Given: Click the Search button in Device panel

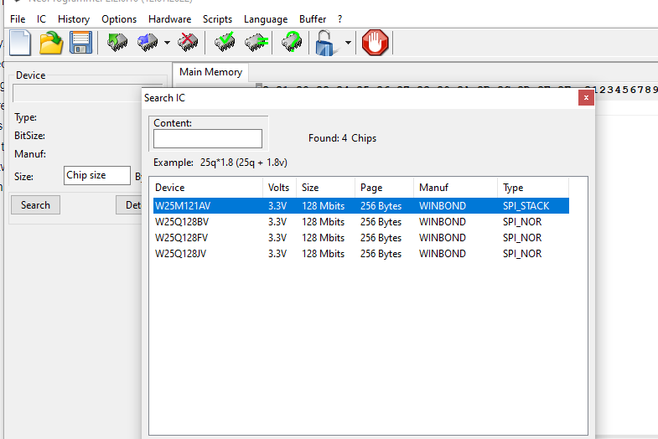Looking at the screenshot, I should (x=35, y=205).
